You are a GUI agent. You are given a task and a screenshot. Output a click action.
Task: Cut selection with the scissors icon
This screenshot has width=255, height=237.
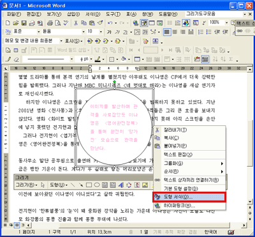click(x=76, y=23)
